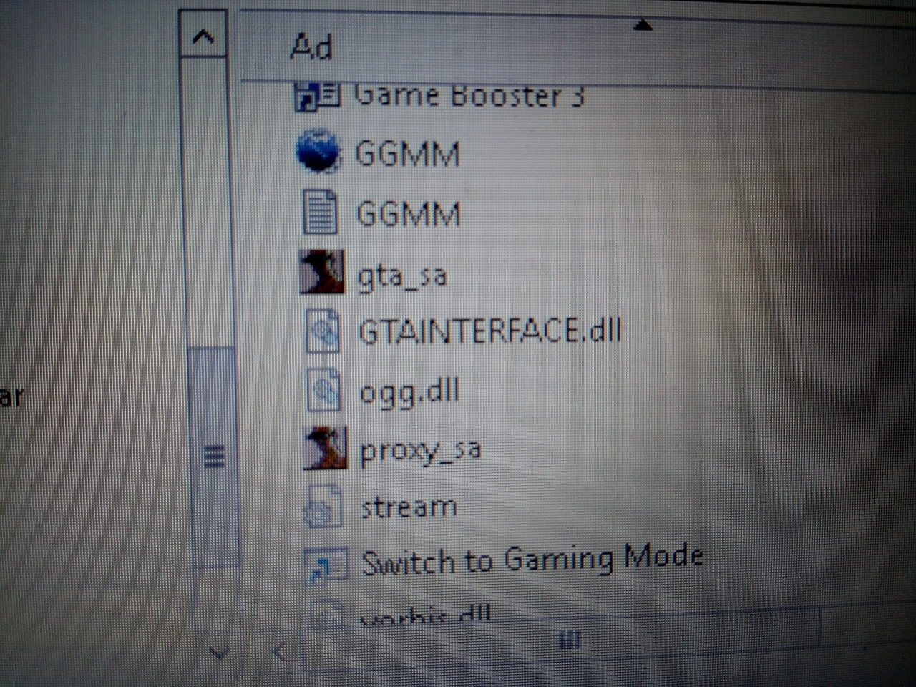Click the gta_sa executable icon
Viewport: 916px width, 687px height.
[x=321, y=272]
